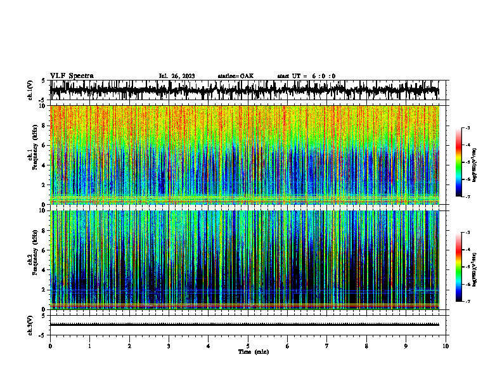
Task: Click time axis tick label "5"
Action: click(248, 346)
